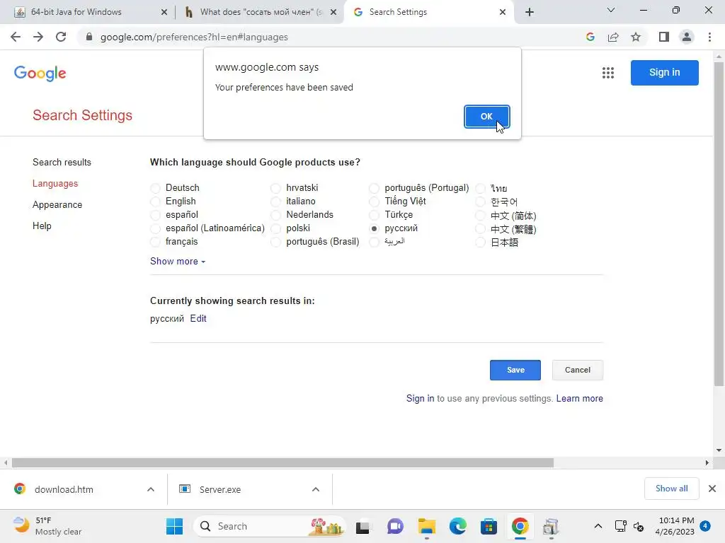Open the Windows Start menu
The height and width of the screenshot is (543, 725).
[x=174, y=526]
